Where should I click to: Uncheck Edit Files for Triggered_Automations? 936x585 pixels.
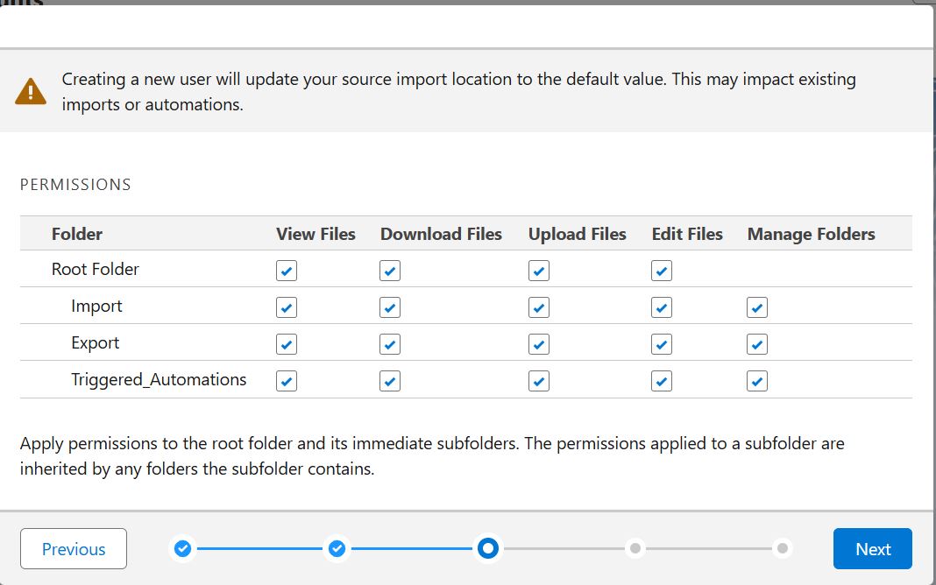[661, 380]
